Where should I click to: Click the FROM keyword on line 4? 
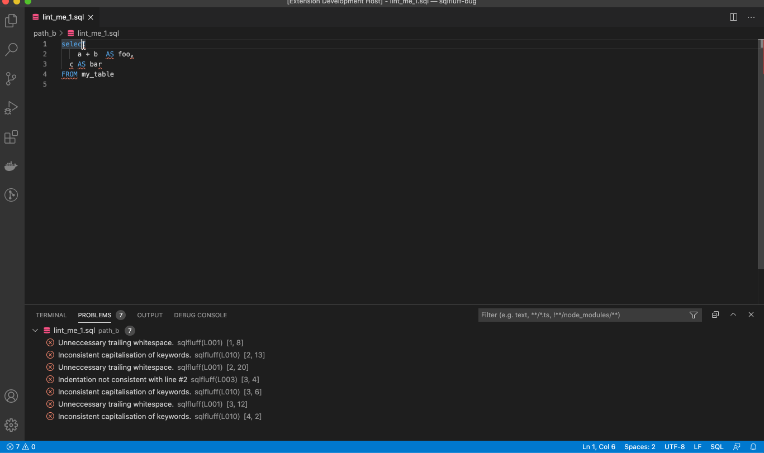tap(69, 74)
